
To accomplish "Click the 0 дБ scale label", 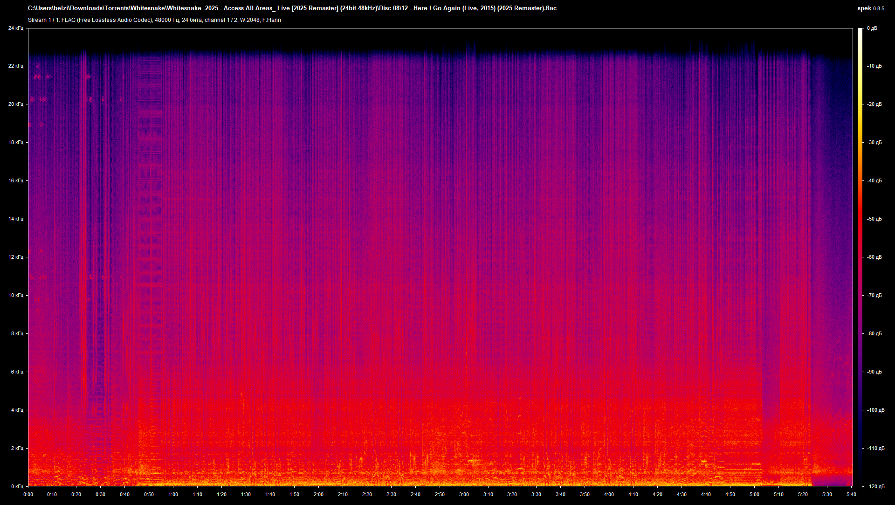I will [872, 28].
